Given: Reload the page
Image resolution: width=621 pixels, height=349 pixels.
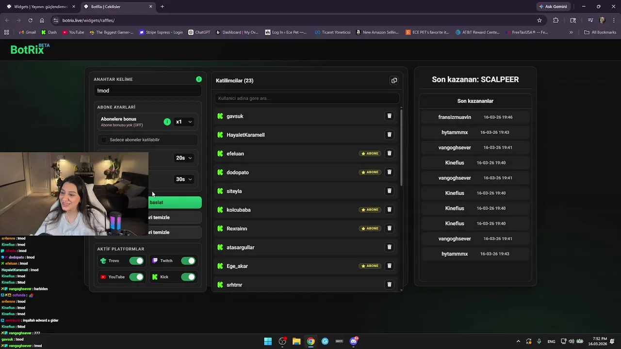Looking at the screenshot, I should (30, 20).
